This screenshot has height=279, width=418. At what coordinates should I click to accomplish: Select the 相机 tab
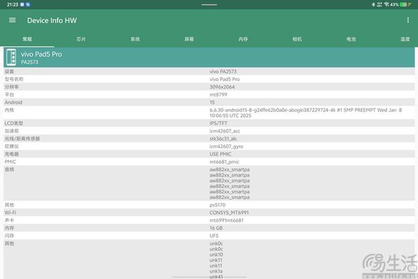(x=297, y=39)
